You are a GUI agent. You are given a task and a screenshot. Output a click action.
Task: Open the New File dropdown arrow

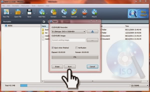point(11,13)
